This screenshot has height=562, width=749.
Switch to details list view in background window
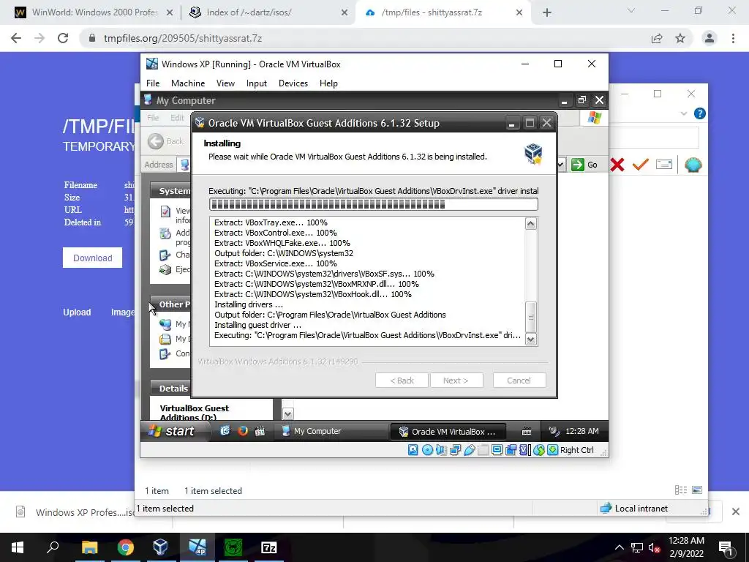[681, 490]
